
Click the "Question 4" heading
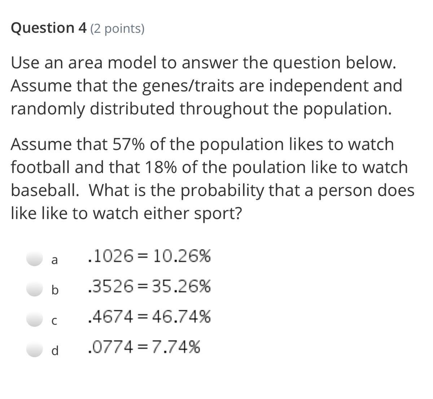click(48, 28)
